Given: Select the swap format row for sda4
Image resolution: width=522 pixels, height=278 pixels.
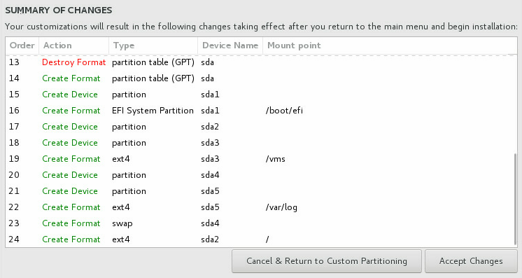Looking at the screenshot, I should coord(259,223).
